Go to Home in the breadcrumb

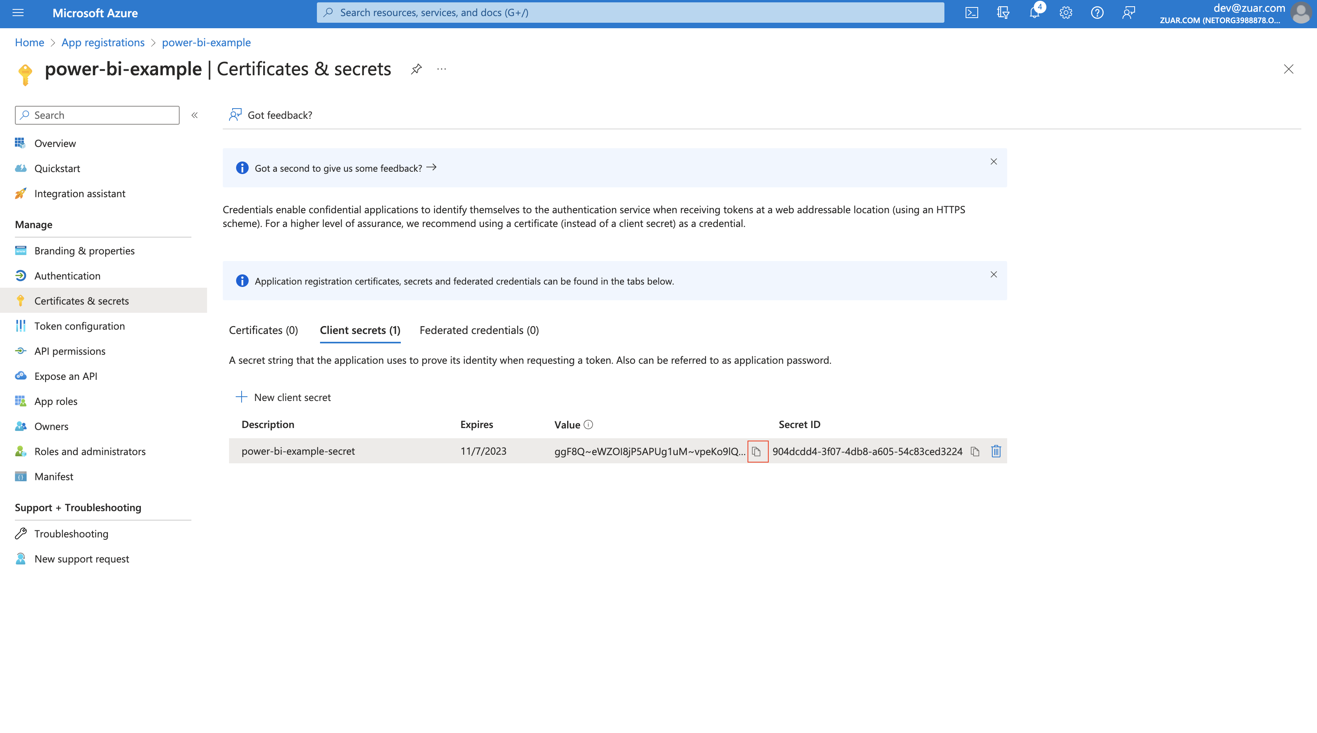(x=29, y=42)
